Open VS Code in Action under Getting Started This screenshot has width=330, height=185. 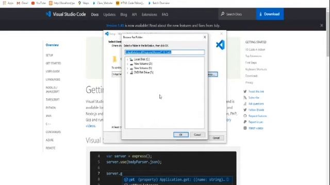point(255,49)
